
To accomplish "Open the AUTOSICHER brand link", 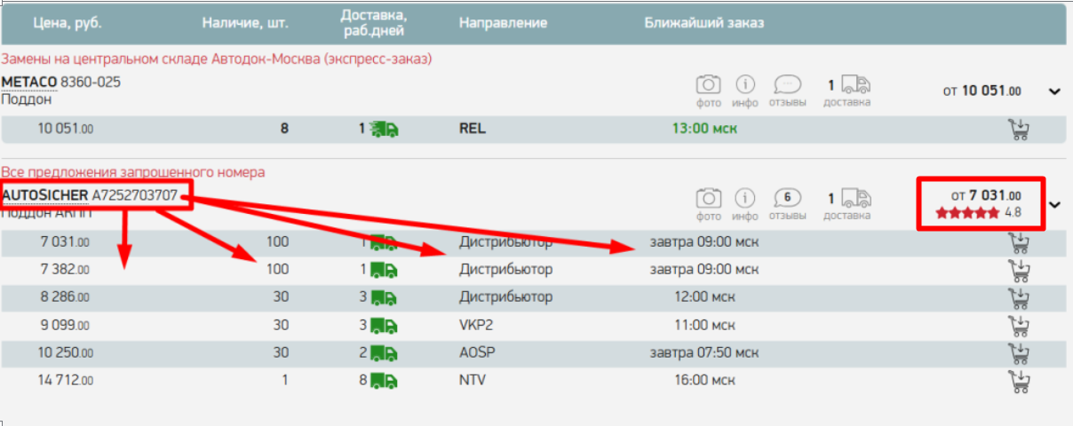I will (44, 194).
